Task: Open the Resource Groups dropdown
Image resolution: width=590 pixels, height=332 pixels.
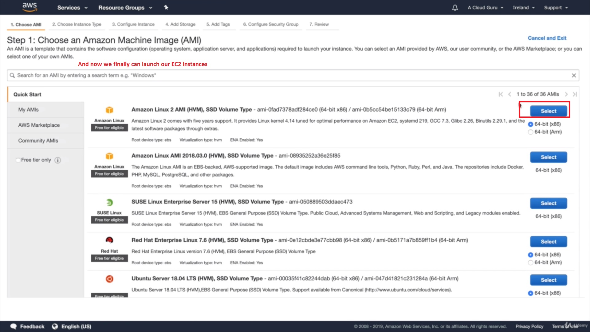Action: point(125,8)
